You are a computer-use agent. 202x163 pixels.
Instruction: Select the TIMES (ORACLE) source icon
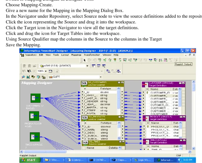click(35, 137)
